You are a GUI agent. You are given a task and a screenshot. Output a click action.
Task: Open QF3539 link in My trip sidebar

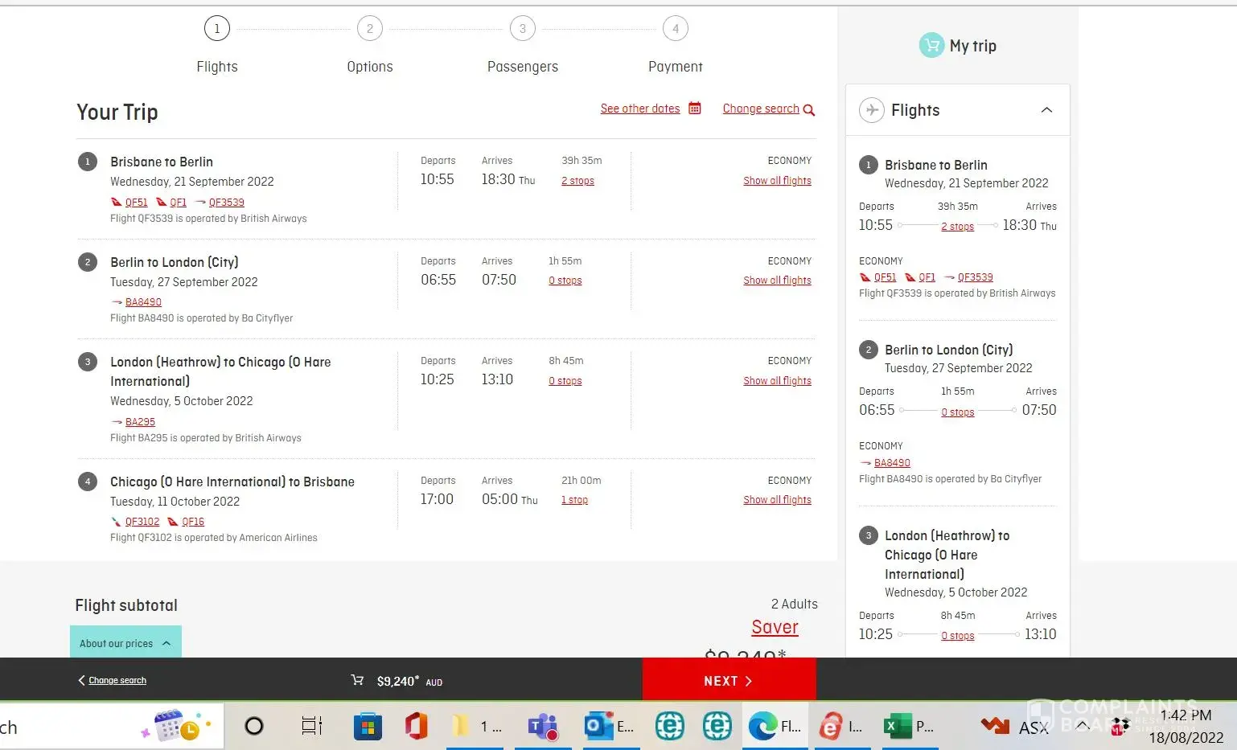975,277
